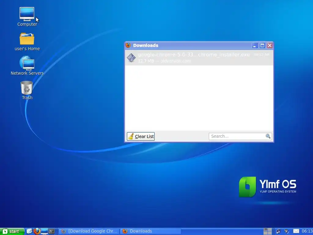Image resolution: width=313 pixels, height=235 pixels.
Task: Switch to the Downloads taskbar entry
Action: [151, 231]
